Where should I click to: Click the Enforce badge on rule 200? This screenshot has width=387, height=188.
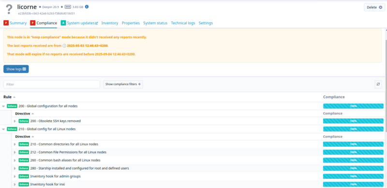coord(12,106)
